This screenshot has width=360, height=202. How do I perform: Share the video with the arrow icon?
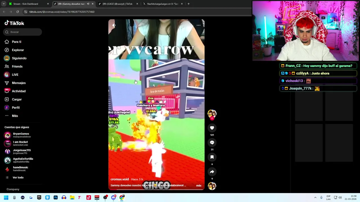(x=212, y=172)
